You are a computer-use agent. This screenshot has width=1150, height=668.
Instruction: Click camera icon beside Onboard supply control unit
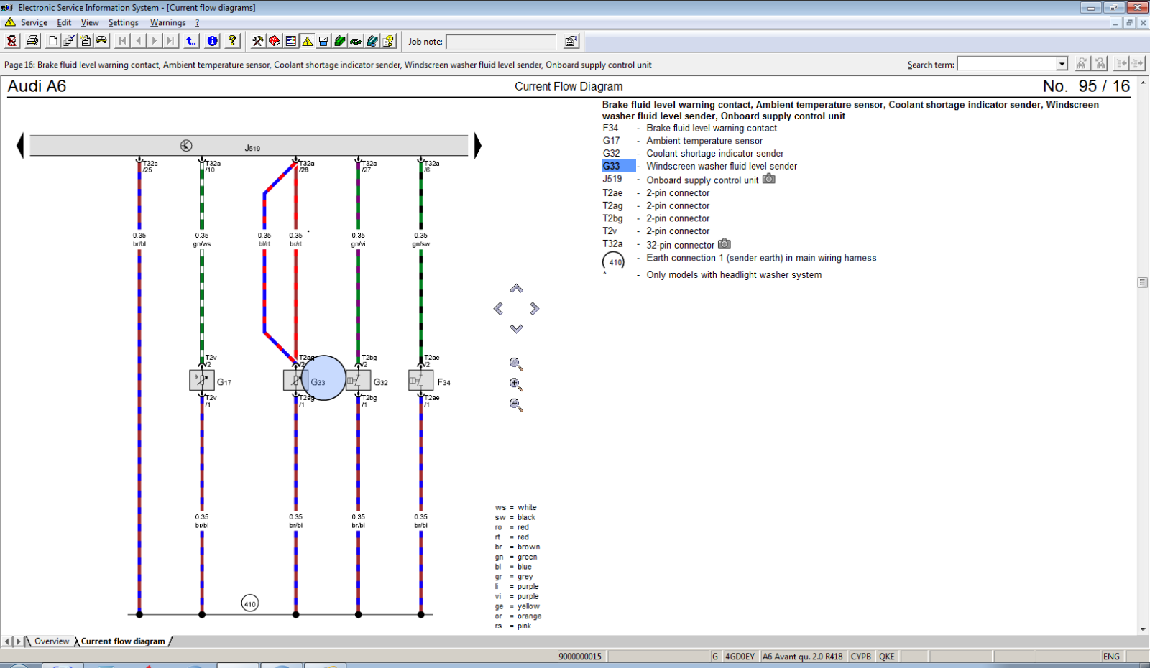click(x=769, y=179)
